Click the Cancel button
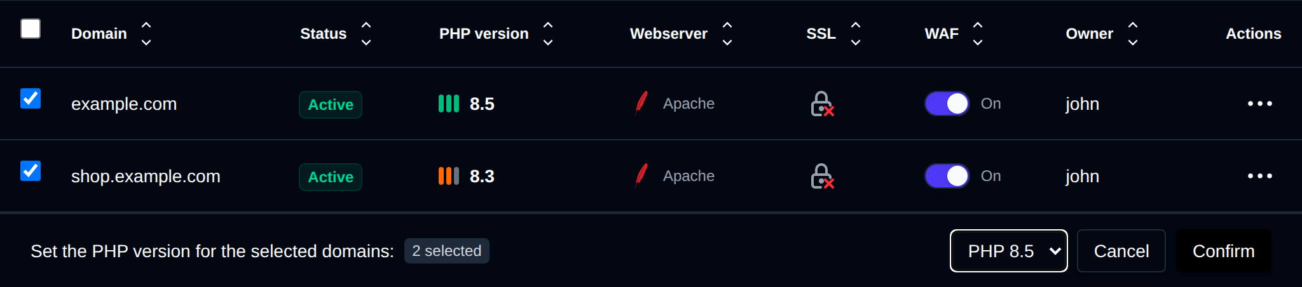1302x287 pixels. (1121, 251)
